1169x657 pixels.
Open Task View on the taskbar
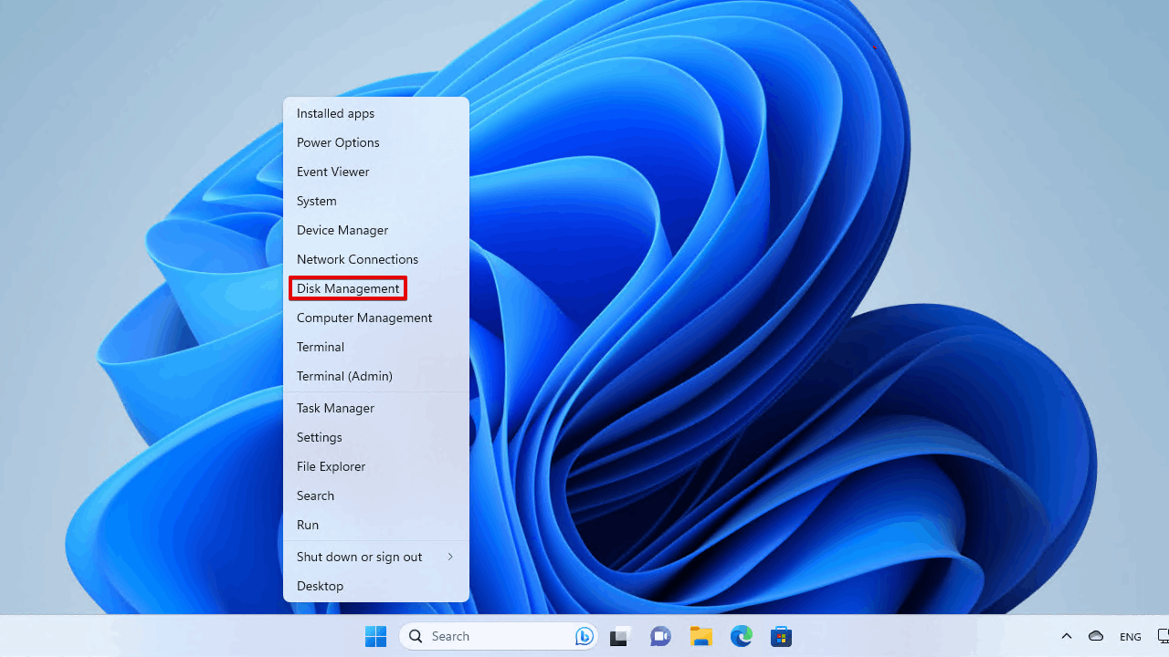621,636
